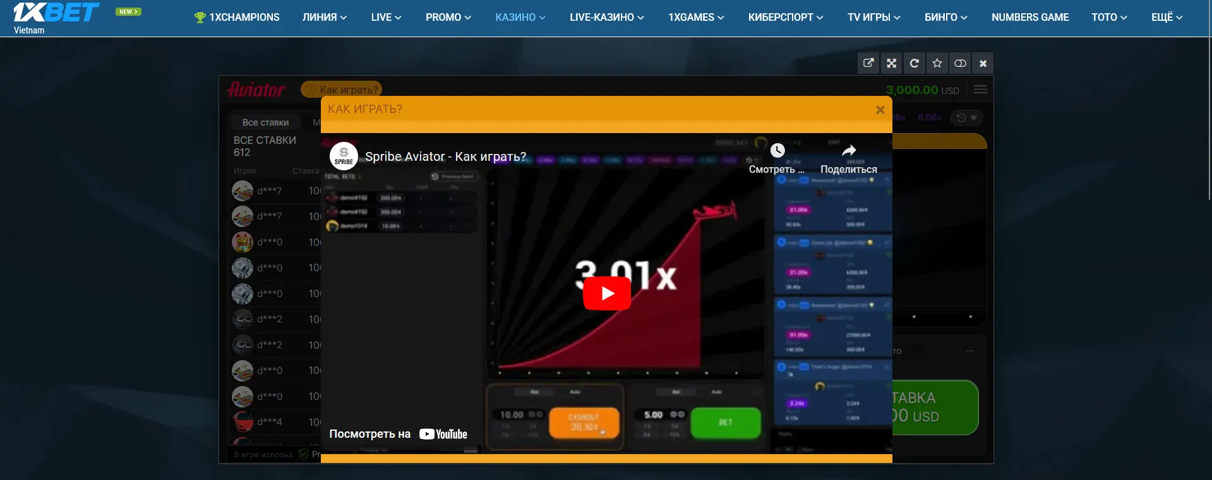Viewport: 1212px width, 480px height.
Task: Expand КИБЕРСПОРТ menu
Action: 786,18
